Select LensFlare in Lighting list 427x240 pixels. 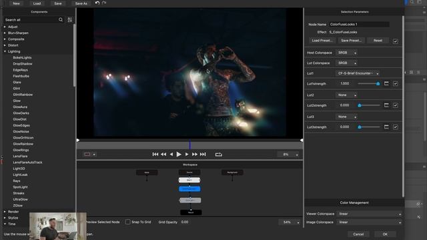[x=20, y=156]
